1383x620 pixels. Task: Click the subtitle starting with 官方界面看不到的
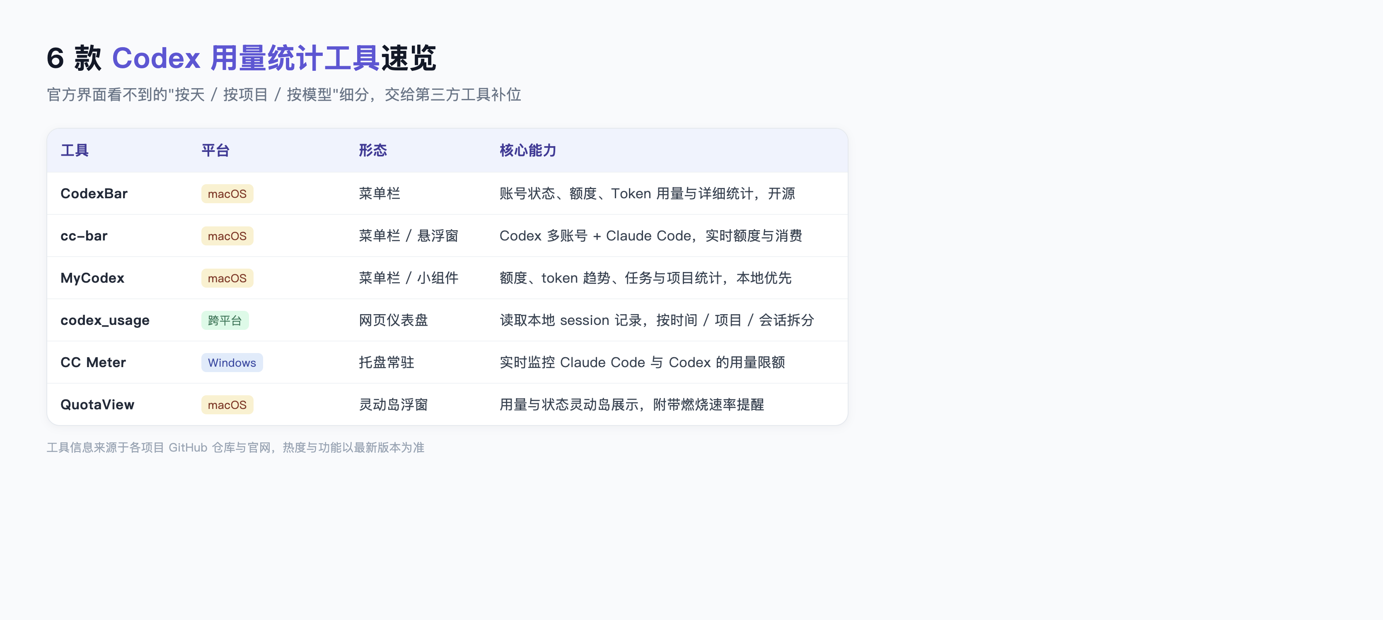(x=283, y=95)
